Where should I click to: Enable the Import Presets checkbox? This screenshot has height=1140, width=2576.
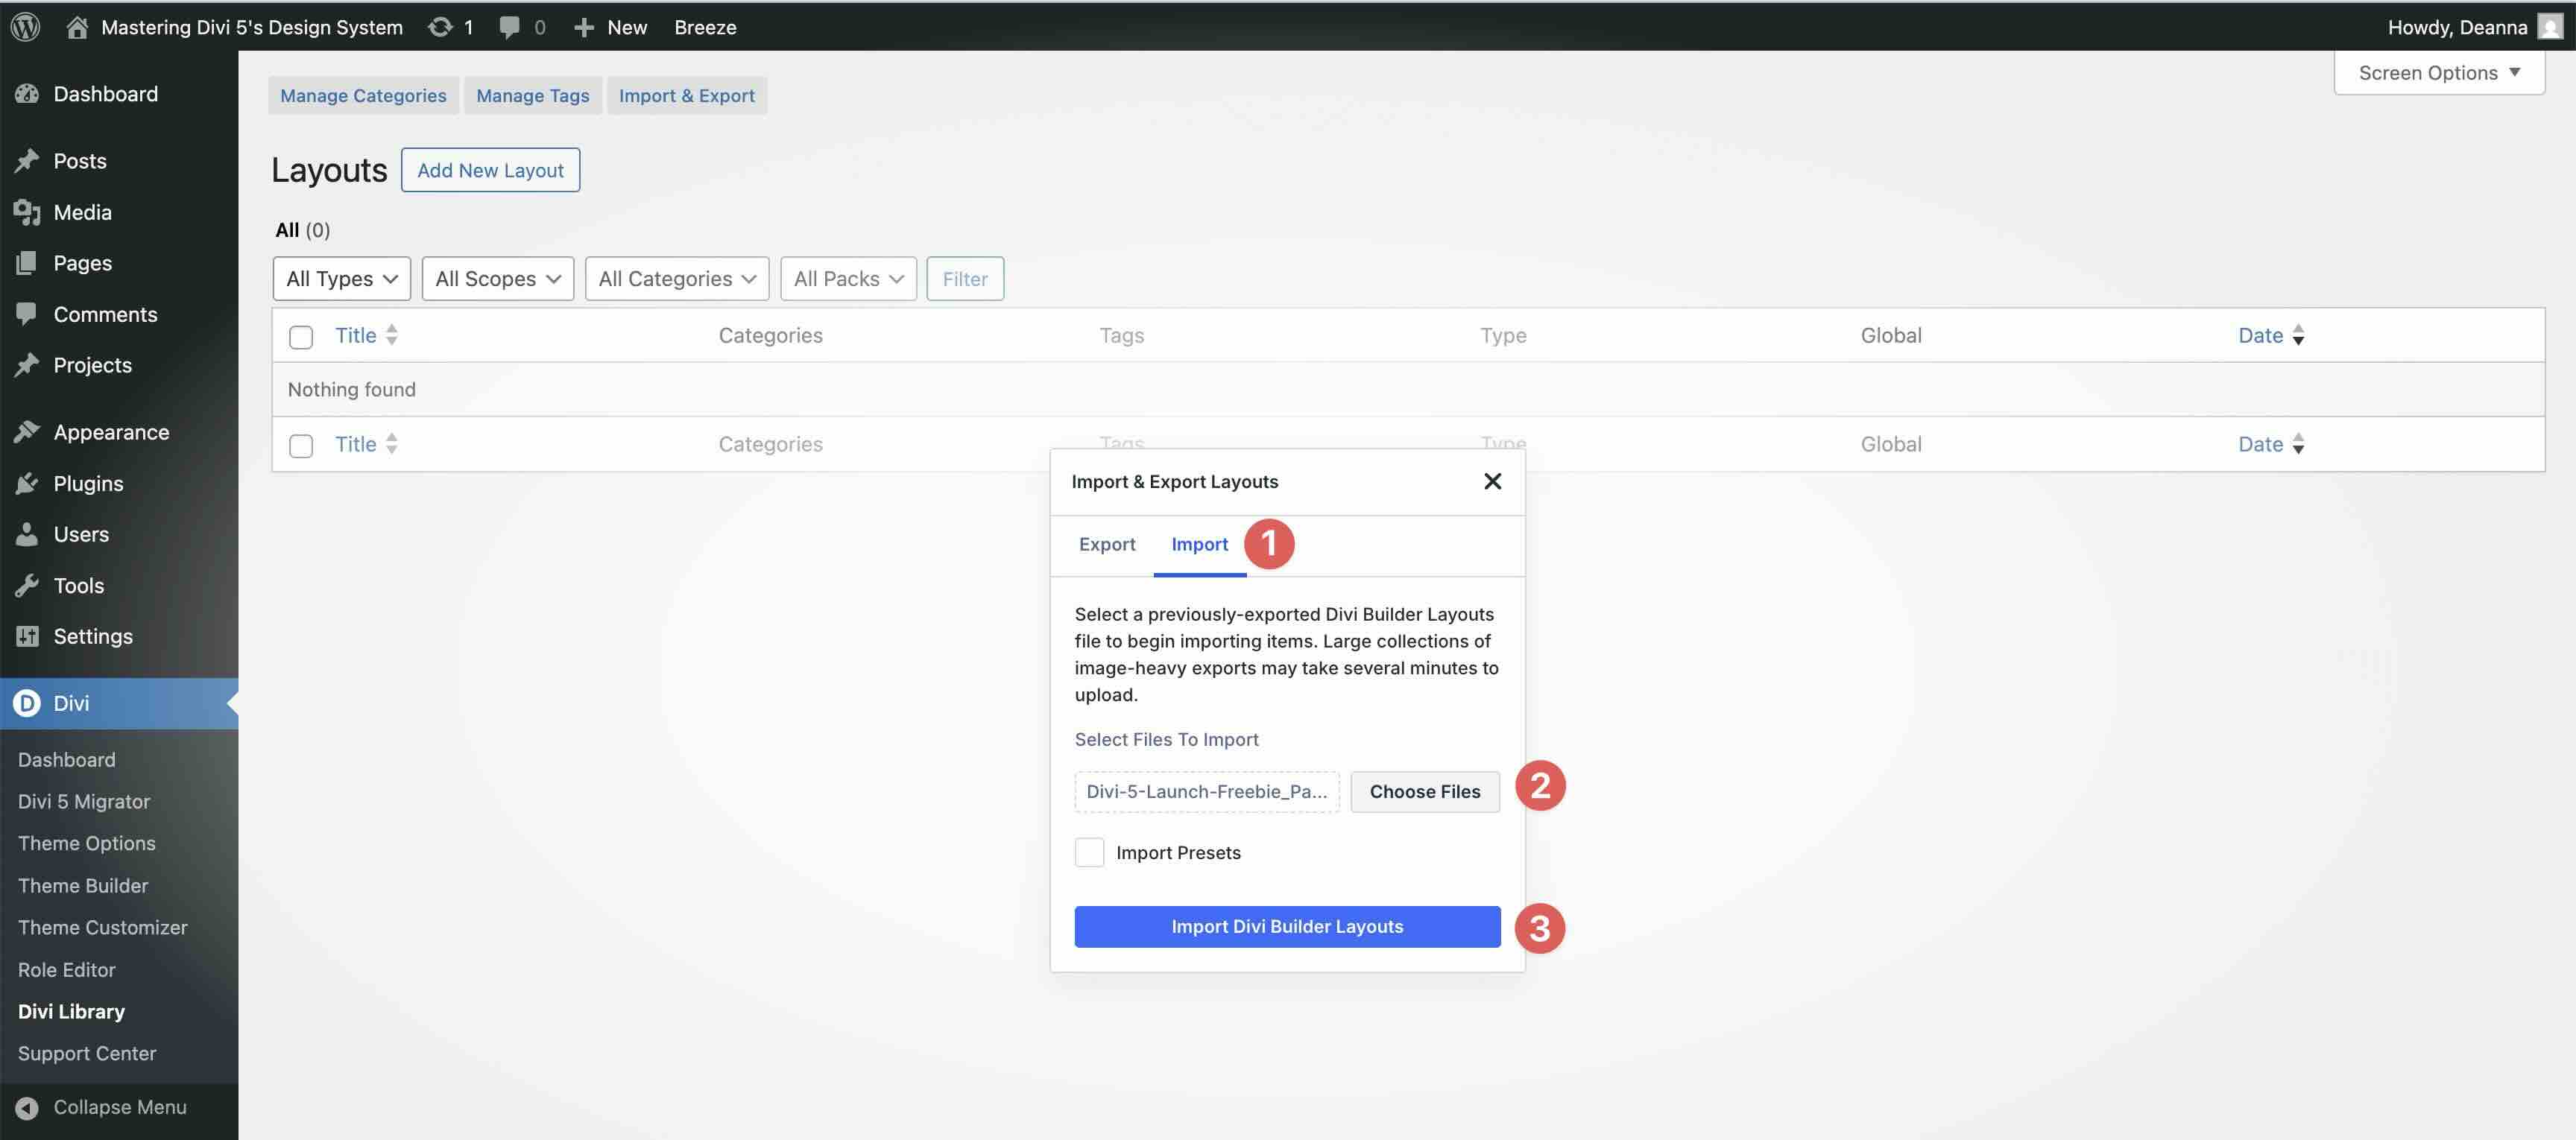click(1089, 852)
